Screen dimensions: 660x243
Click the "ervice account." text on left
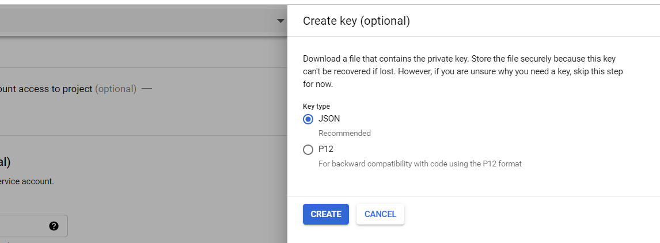click(x=27, y=181)
